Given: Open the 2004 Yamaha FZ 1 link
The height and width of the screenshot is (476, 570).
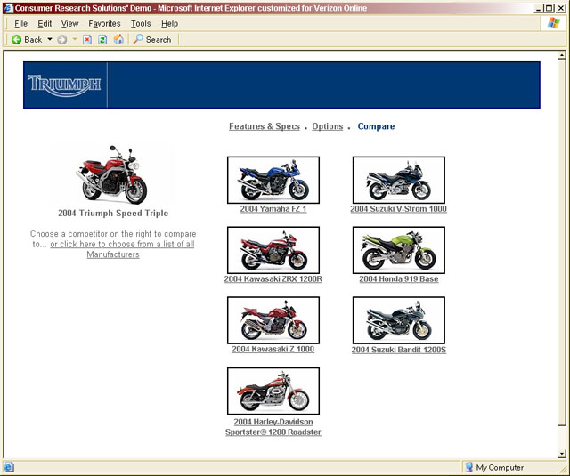Looking at the screenshot, I should pos(273,209).
